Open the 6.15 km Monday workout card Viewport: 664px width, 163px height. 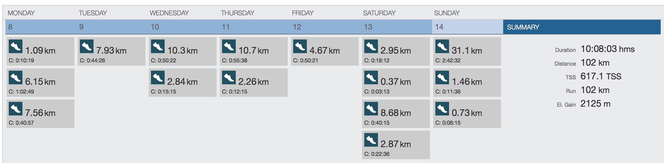tap(40, 83)
